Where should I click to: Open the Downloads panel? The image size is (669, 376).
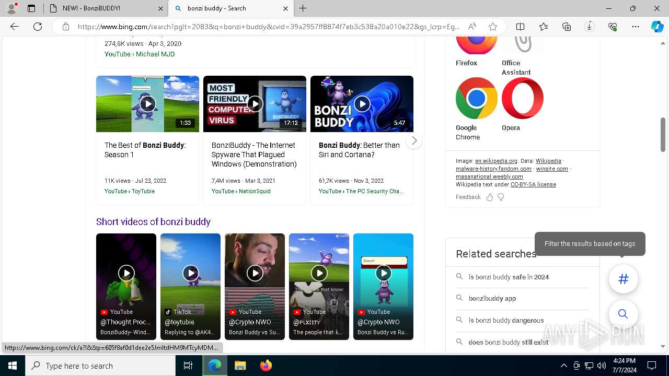coord(590,27)
